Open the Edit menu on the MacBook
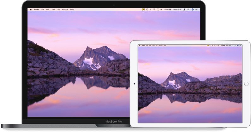 point(48,9)
